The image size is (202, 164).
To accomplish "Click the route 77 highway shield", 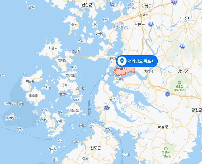I will point(107,108).
